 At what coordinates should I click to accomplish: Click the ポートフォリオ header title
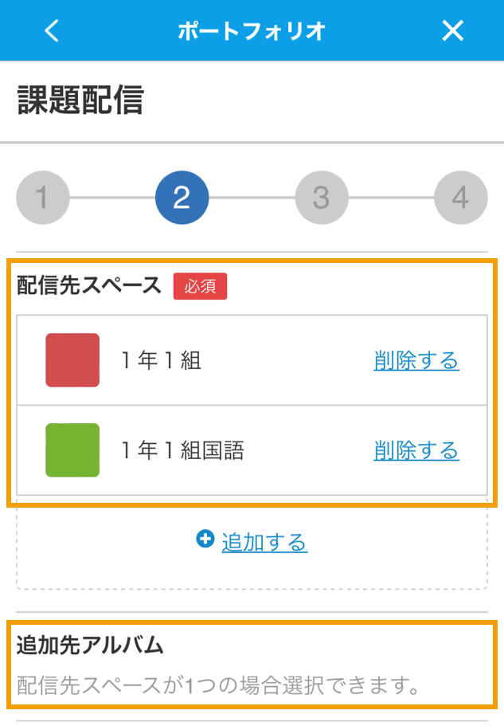(252, 31)
